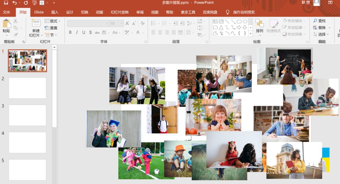Screen dimensions: 340x184
Task: Toggle Underline formatting button
Action: coord(84,32)
